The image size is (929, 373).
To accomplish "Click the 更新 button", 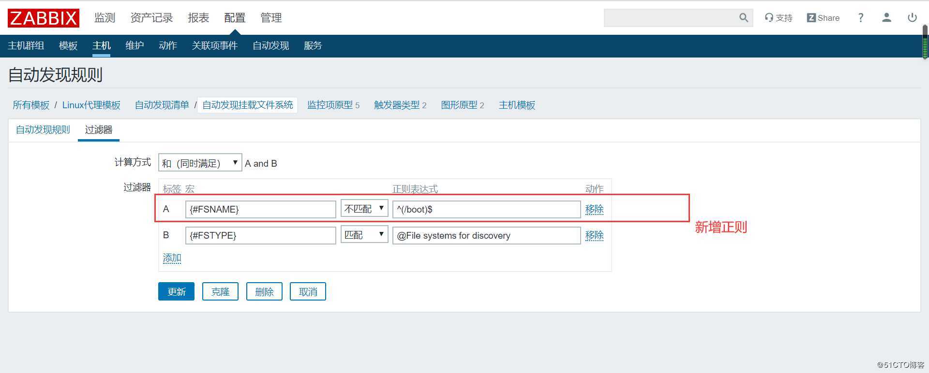I will pyautogui.click(x=176, y=291).
